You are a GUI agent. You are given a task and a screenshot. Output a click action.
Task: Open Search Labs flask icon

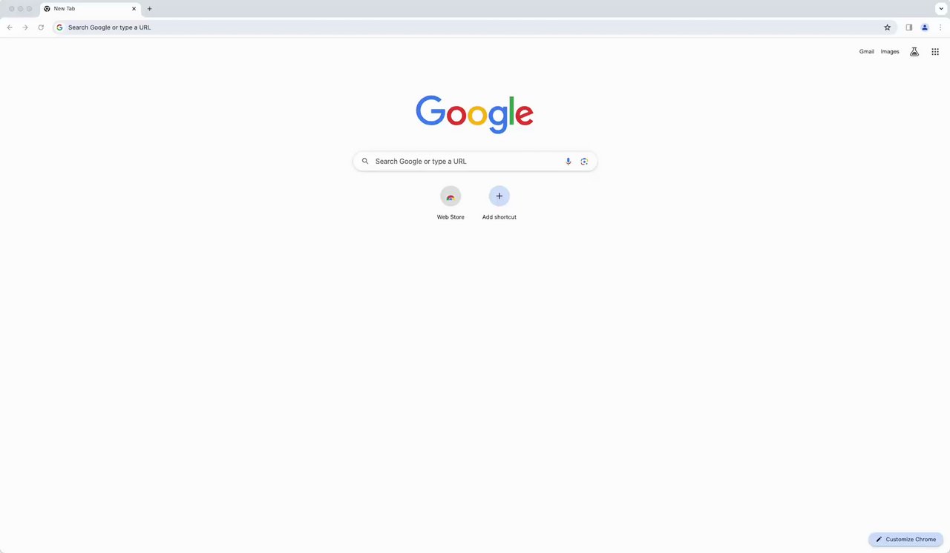point(914,52)
